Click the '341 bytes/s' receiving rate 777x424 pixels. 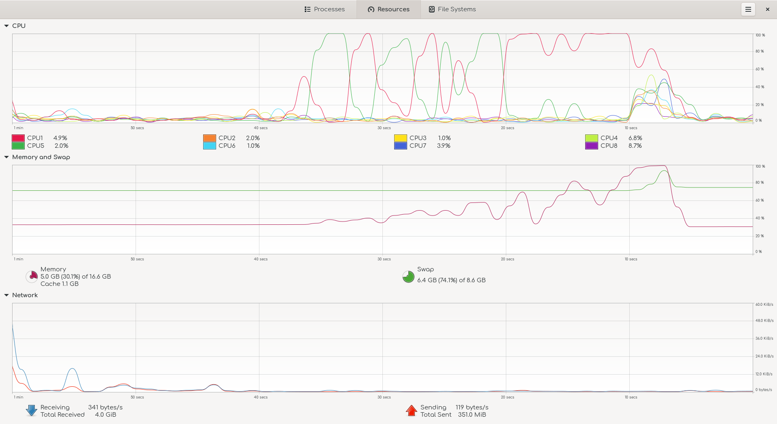105,407
